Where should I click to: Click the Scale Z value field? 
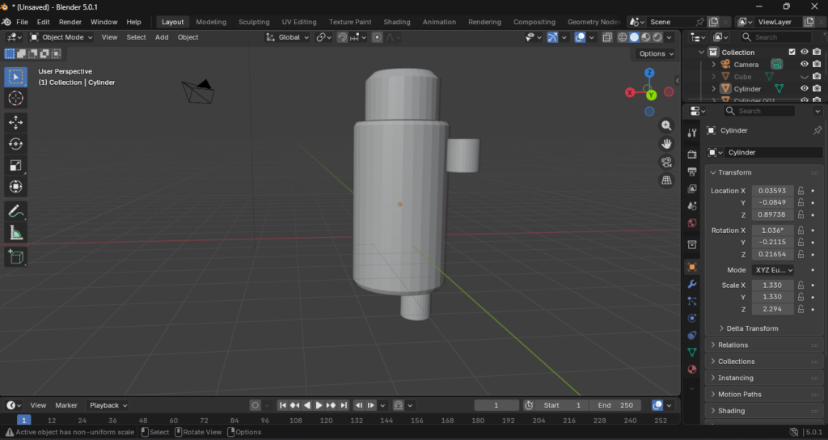[773, 310]
